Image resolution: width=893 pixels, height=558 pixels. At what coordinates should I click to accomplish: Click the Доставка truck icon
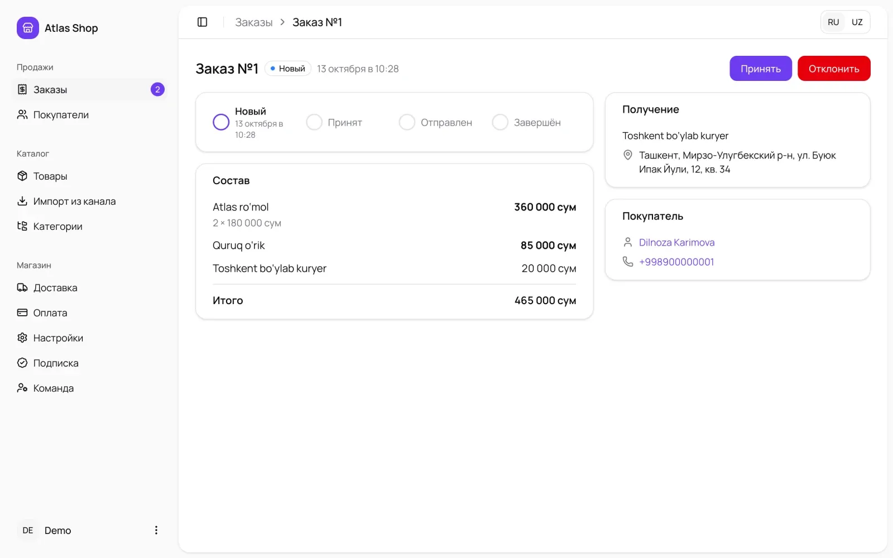(22, 287)
